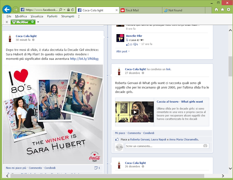
Task: Click privacy gear icon beside 26 dicembre
Action: click(x=143, y=167)
